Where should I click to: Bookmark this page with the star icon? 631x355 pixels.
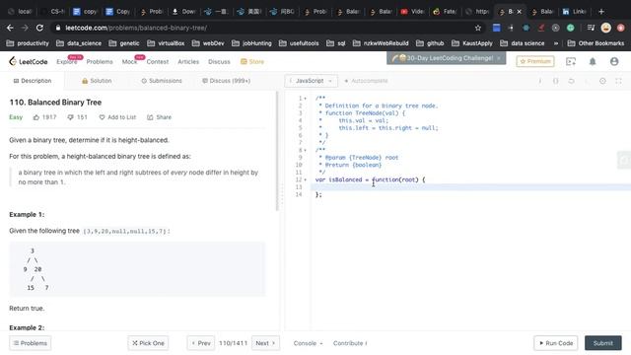click(477, 28)
